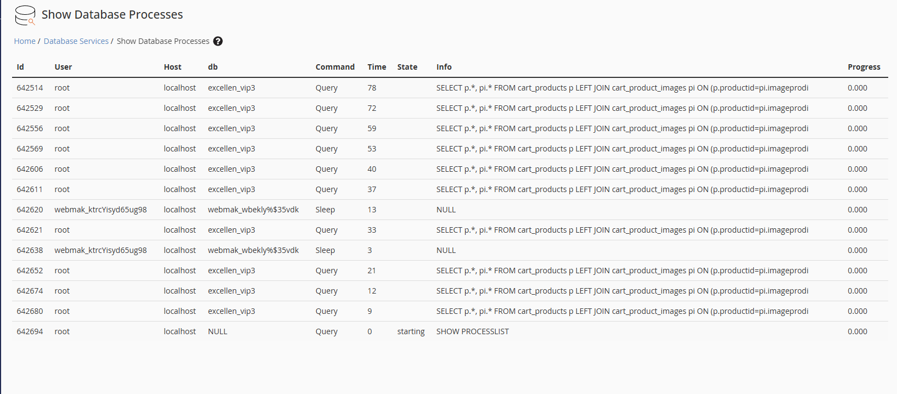Screen dimensions: 897x394
Task: Click progress 0.000 in row 642694
Action: click(x=857, y=331)
